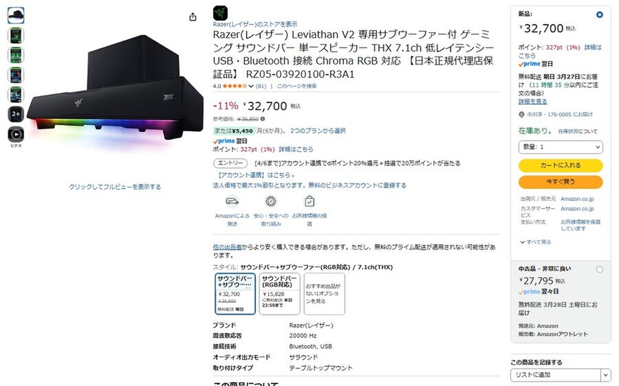The width and height of the screenshot is (619, 386).
Task: Click the location pin delivery address icon
Action: (x=521, y=114)
